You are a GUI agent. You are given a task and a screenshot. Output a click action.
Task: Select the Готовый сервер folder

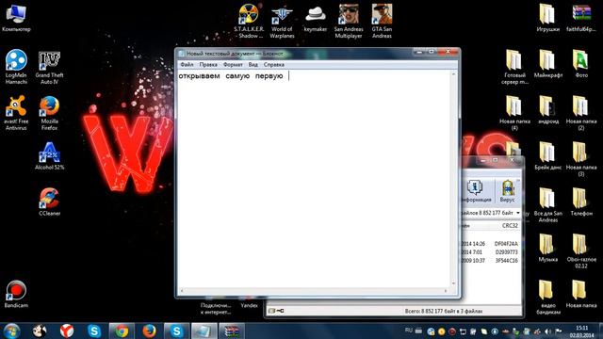click(514, 67)
